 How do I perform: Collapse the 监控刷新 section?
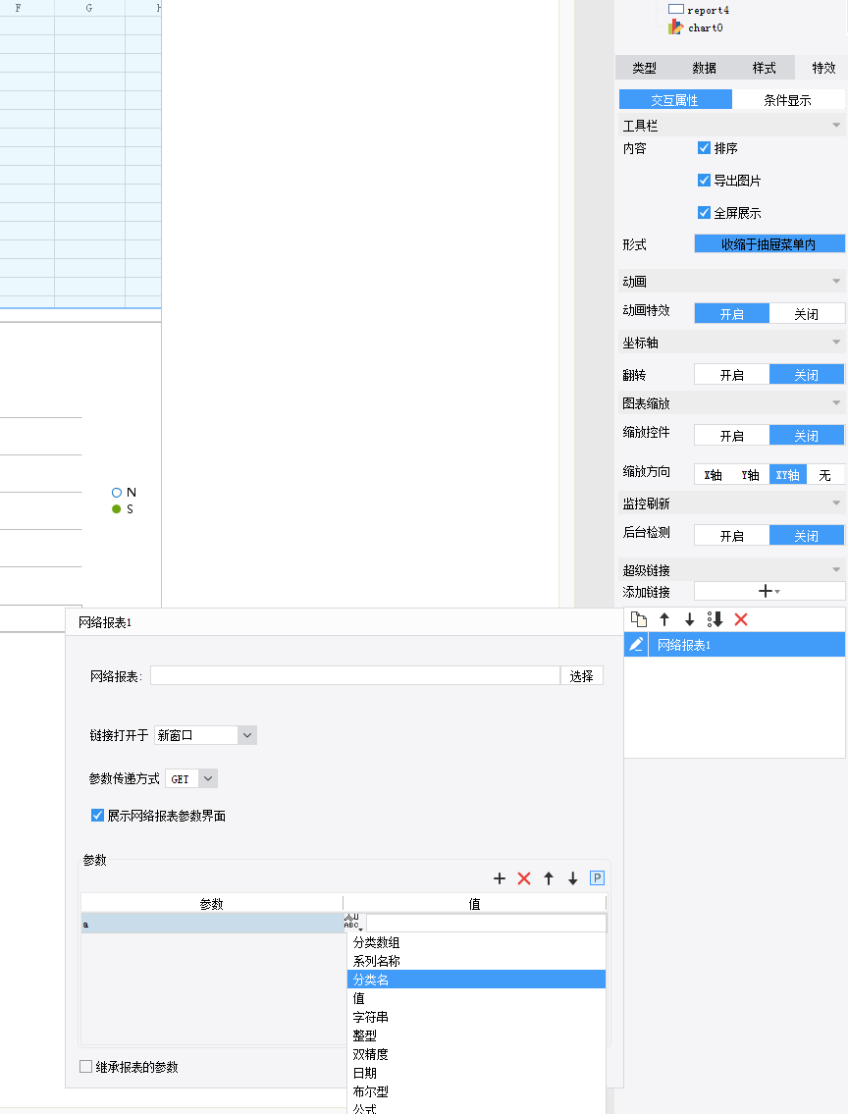tap(836, 503)
